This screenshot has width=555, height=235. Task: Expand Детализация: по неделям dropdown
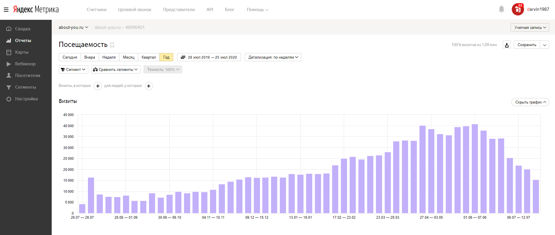(273, 57)
